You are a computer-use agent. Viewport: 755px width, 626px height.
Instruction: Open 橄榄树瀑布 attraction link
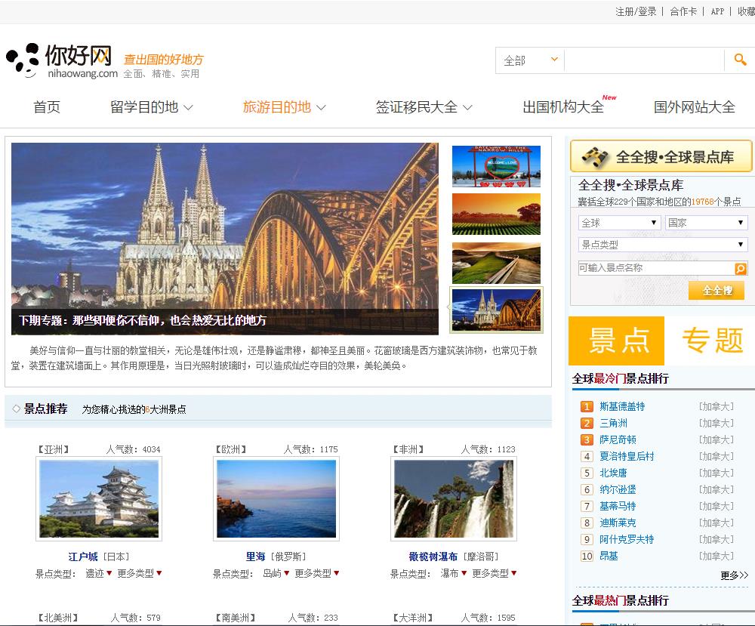[433, 557]
